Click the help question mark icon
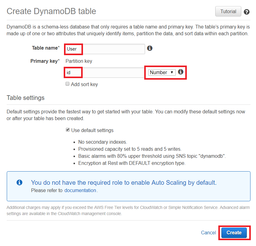 247,12
